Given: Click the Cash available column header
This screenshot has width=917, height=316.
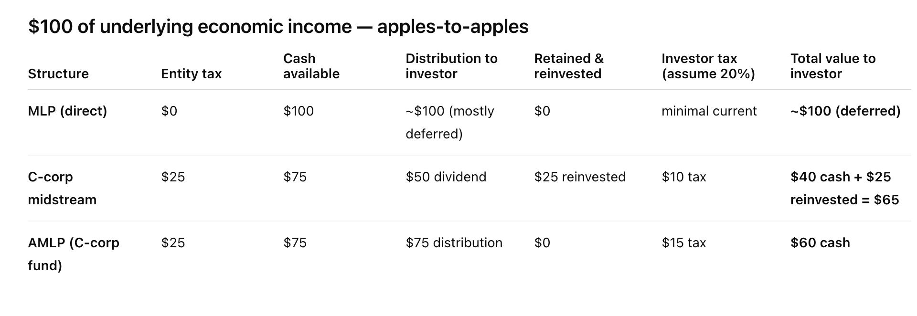Looking at the screenshot, I should [x=311, y=66].
